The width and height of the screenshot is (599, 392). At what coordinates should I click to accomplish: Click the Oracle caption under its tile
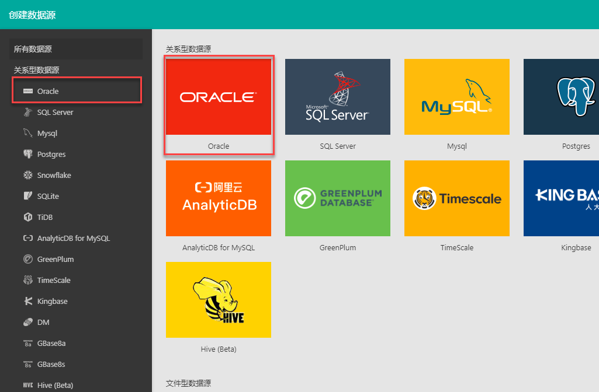point(219,146)
